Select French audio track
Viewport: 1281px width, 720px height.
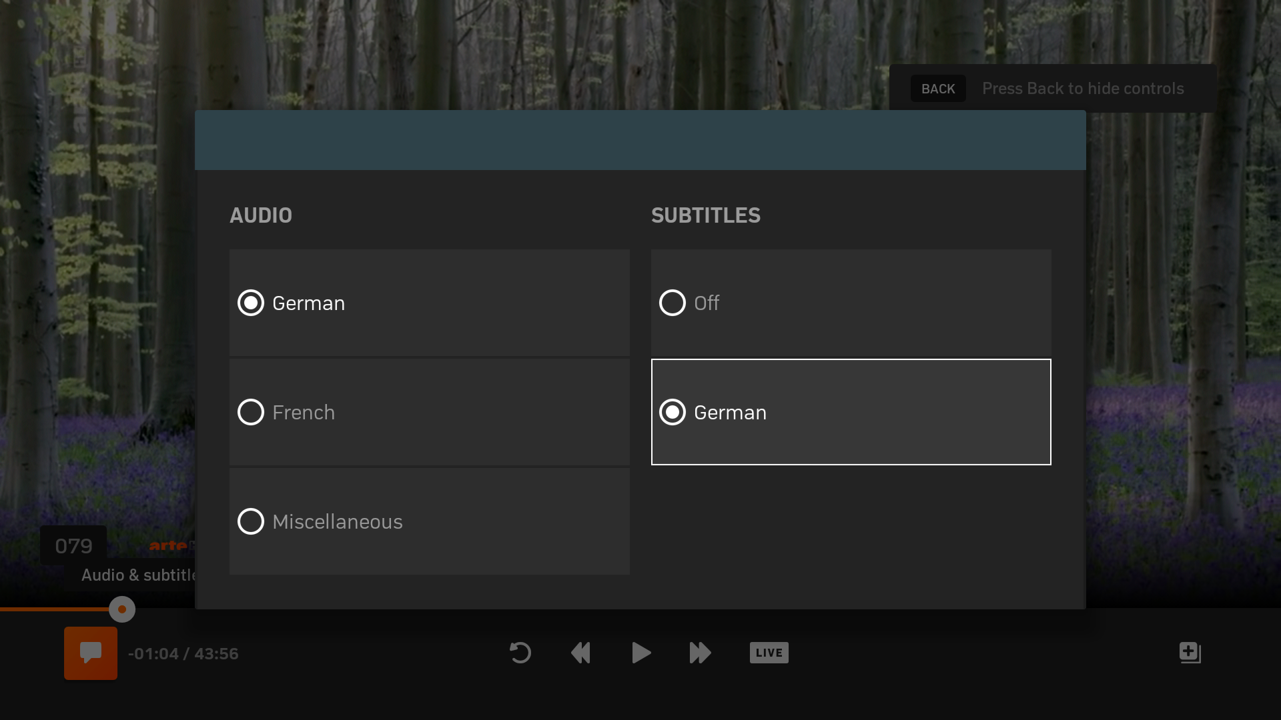click(x=430, y=412)
